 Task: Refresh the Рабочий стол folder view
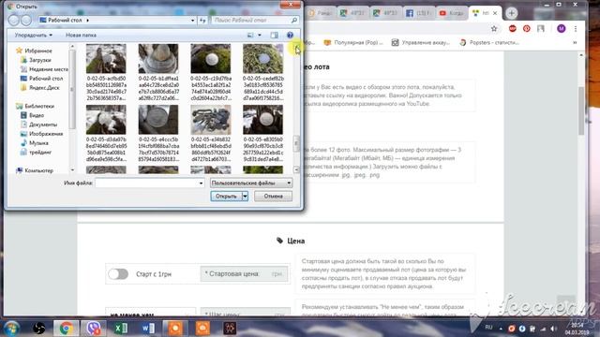coord(202,21)
